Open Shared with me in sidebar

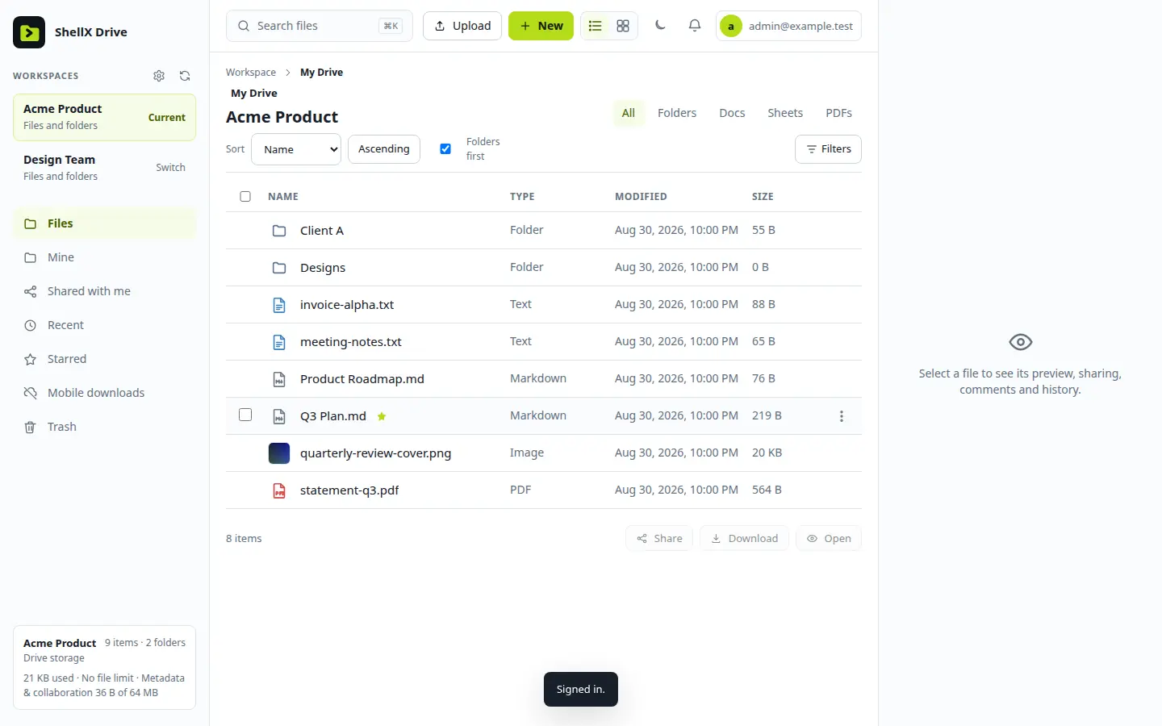(x=104, y=291)
